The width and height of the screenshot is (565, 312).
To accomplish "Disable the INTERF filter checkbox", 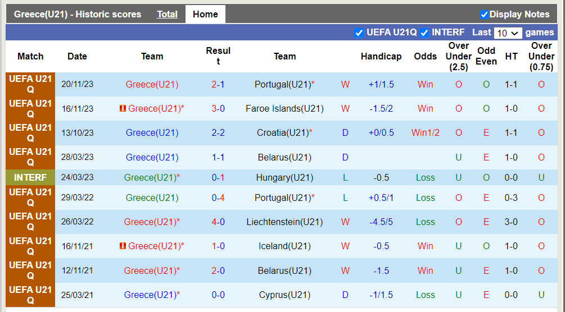I will (424, 33).
